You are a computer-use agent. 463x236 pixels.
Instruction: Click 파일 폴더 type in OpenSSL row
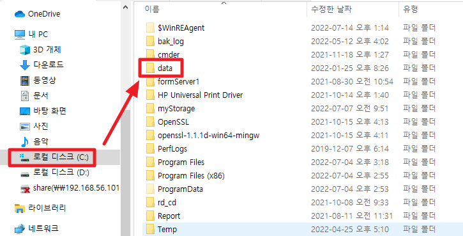[x=420, y=122]
